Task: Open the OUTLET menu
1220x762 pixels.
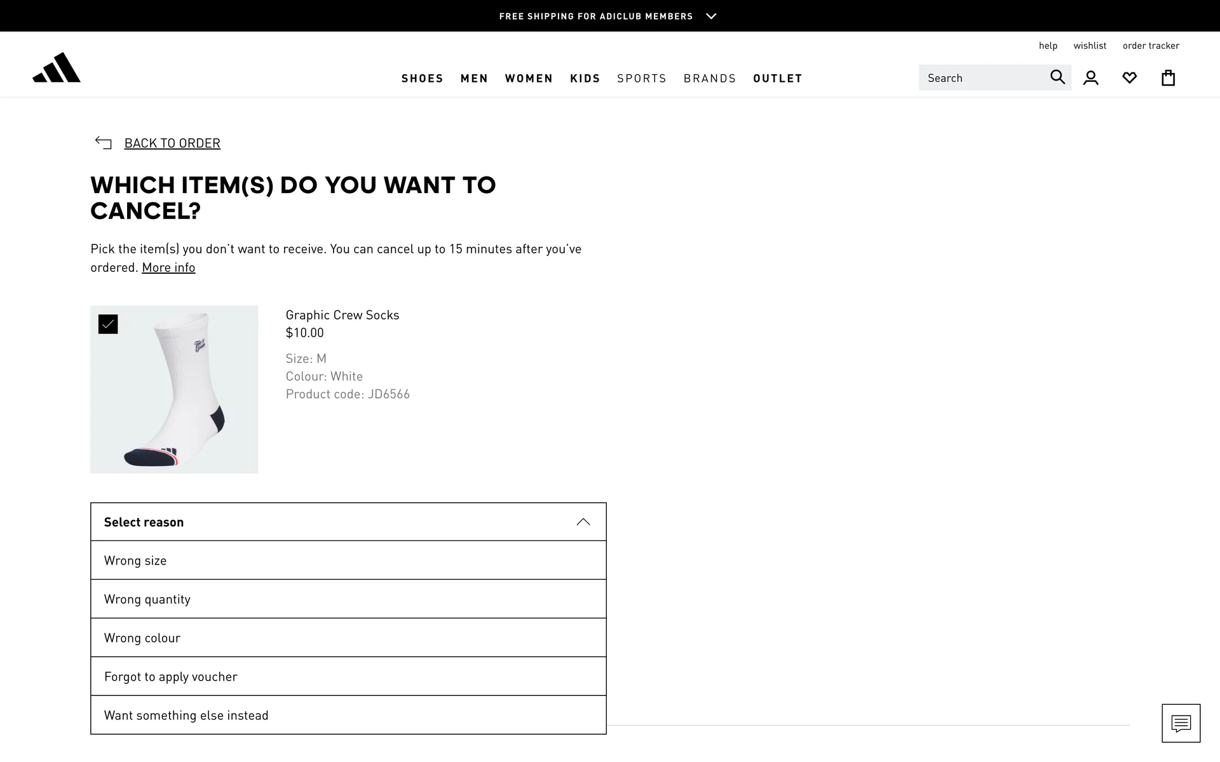Action: 777,78
